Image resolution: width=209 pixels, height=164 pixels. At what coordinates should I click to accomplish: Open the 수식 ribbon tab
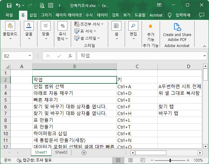(x=89, y=15)
